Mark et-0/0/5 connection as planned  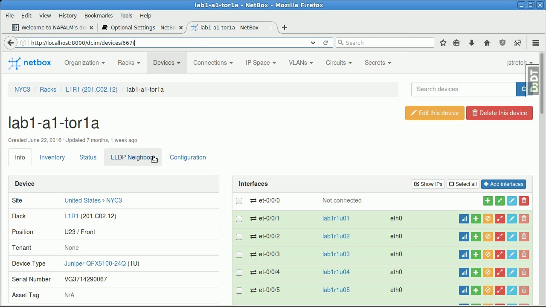coord(488,290)
